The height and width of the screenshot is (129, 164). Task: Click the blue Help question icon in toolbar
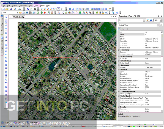[117, 13]
